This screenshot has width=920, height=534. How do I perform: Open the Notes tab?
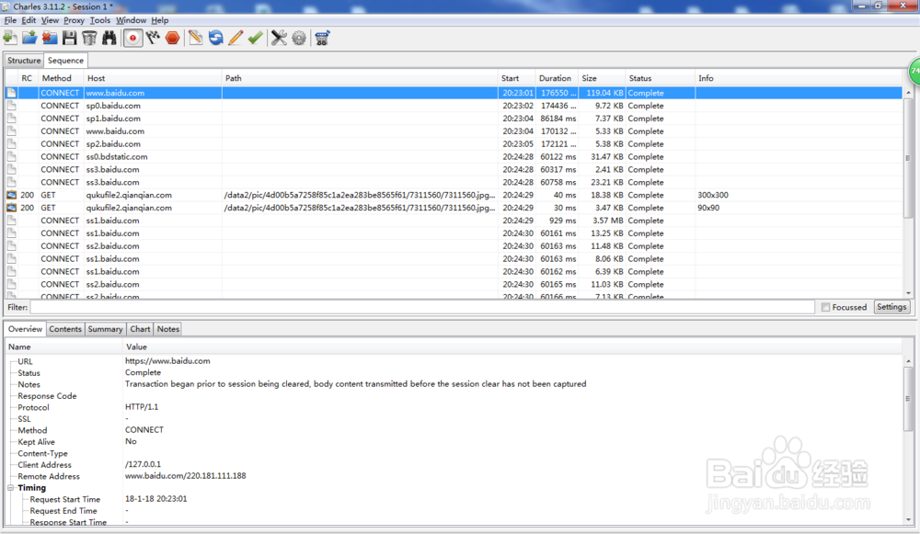[167, 329]
